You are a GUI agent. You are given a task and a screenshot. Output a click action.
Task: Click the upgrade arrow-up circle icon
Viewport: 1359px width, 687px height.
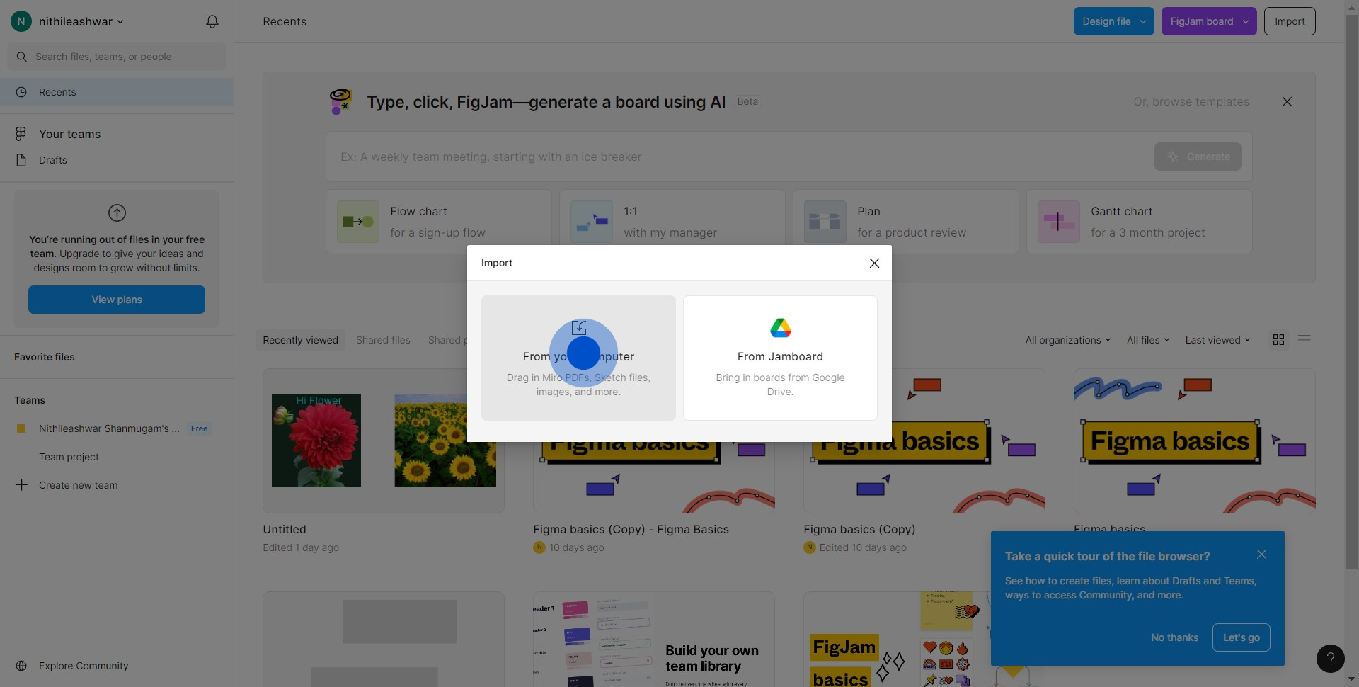click(x=117, y=212)
